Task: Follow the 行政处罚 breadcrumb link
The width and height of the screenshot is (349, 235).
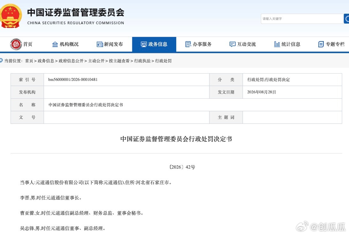Action: [163, 61]
